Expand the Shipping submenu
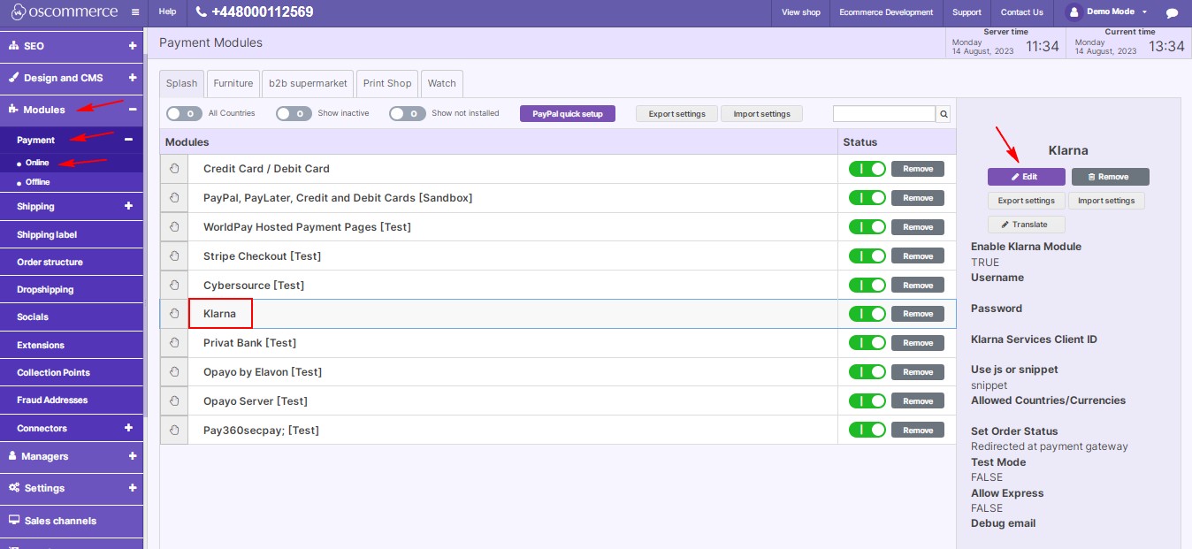The height and width of the screenshot is (549, 1192). point(128,206)
